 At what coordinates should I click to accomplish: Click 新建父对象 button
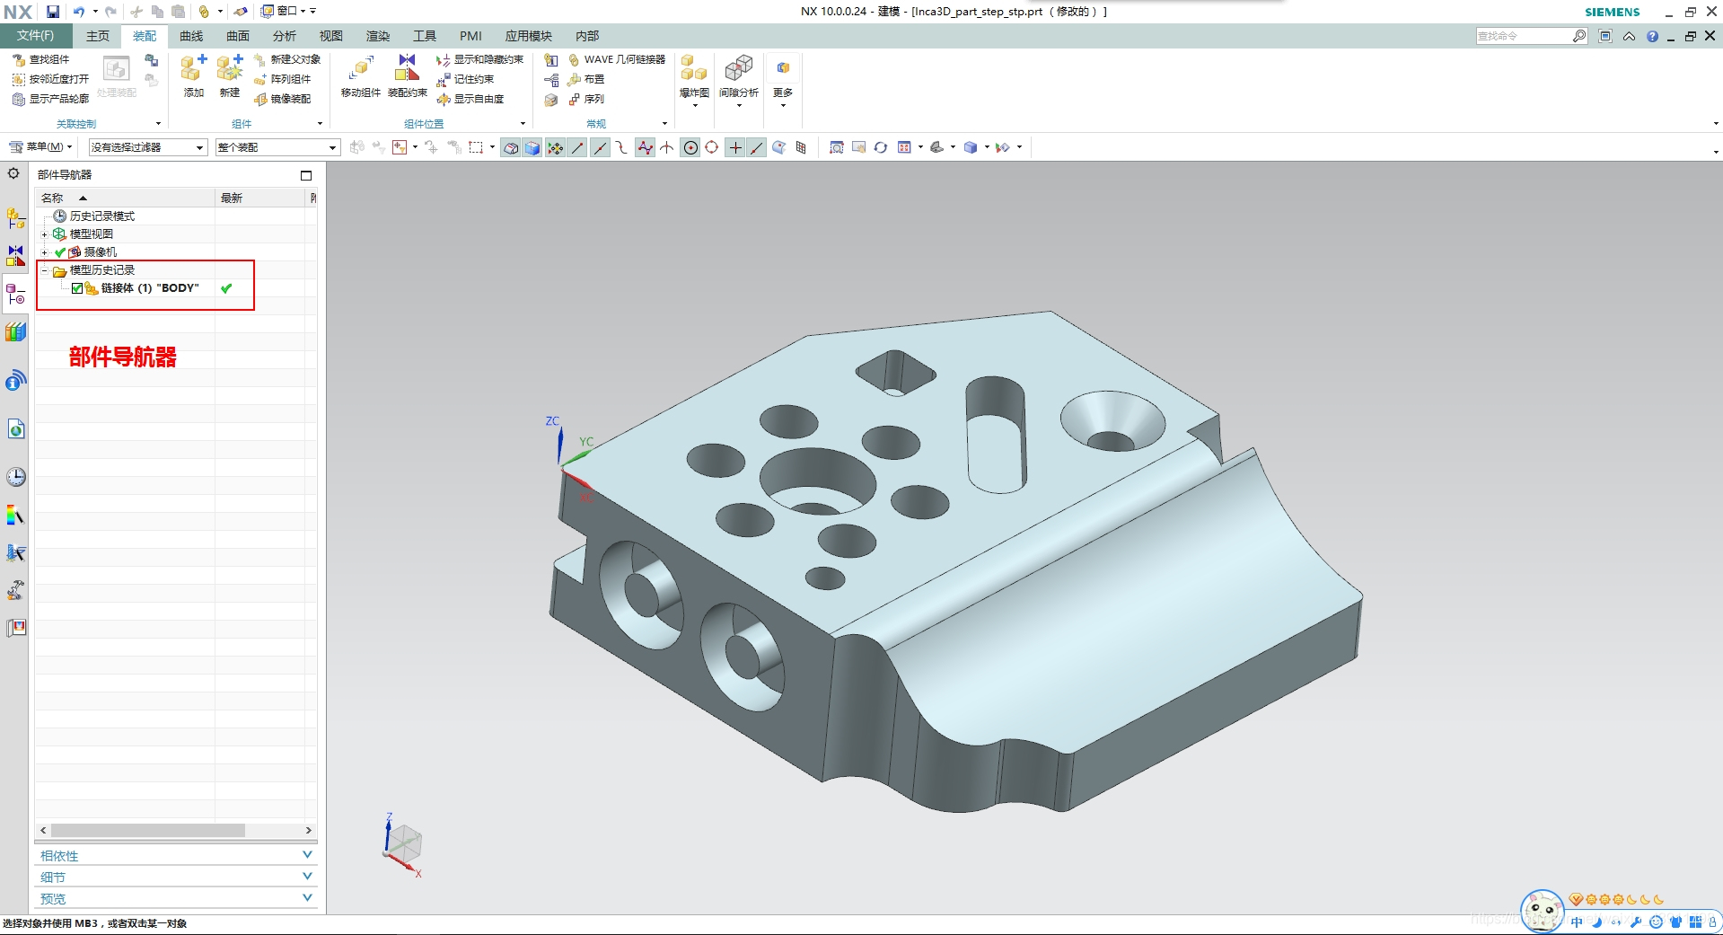coord(287,59)
